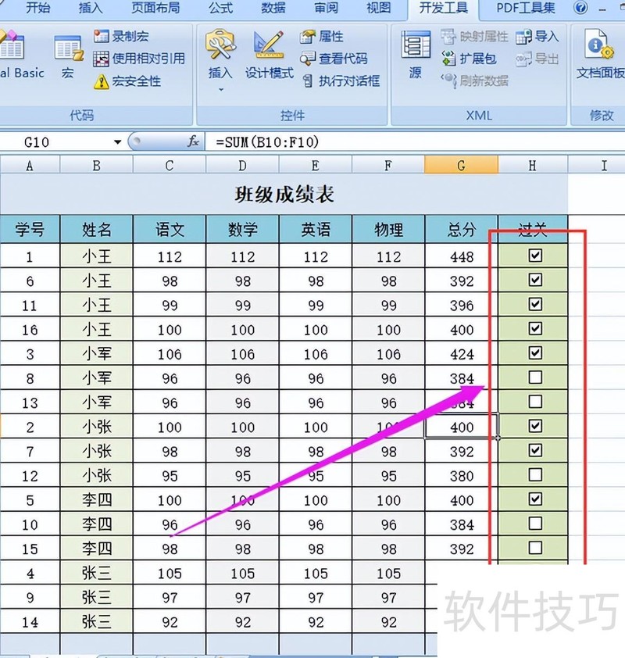Start 录制宏 macro recording

(x=121, y=37)
